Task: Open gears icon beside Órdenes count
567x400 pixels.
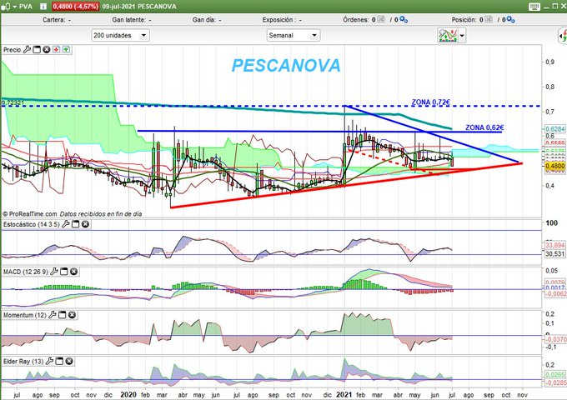Action: (404, 20)
